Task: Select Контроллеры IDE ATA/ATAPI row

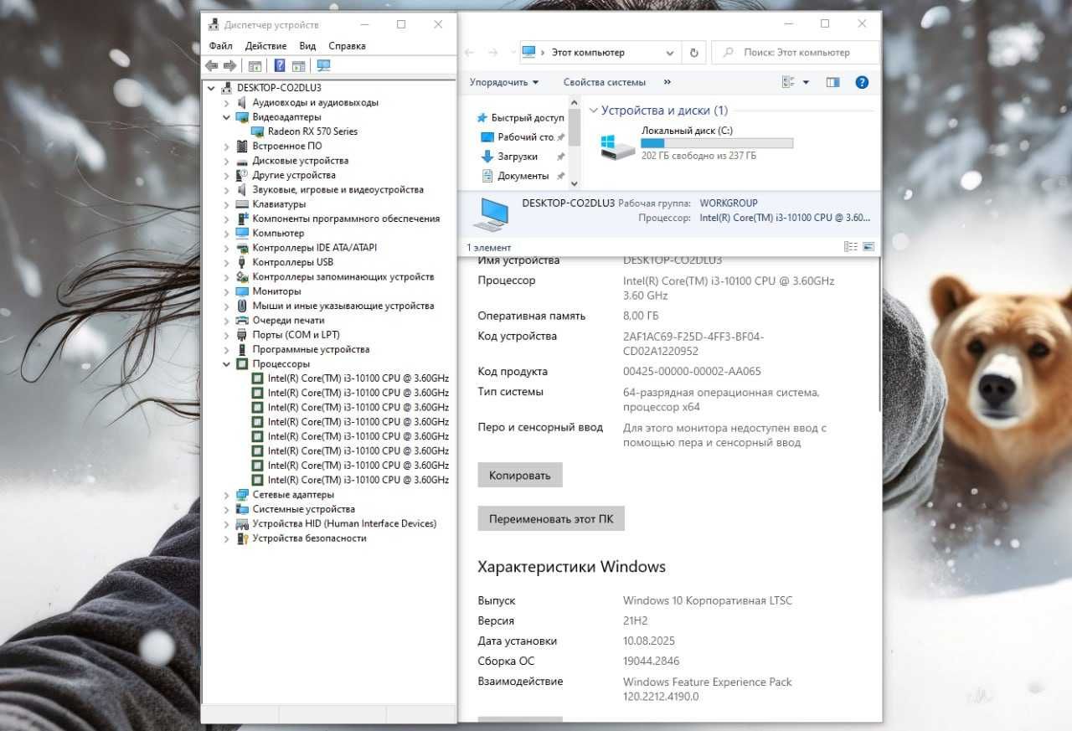Action: coord(315,248)
